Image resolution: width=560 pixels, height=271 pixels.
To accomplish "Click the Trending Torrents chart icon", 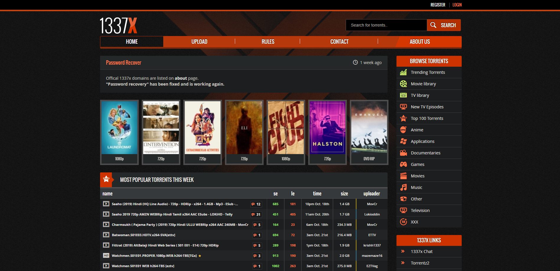I will [403, 72].
